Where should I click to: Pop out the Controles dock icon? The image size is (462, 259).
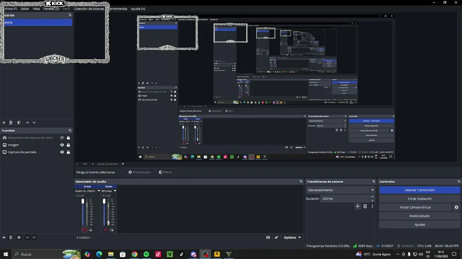pyautogui.click(x=459, y=182)
